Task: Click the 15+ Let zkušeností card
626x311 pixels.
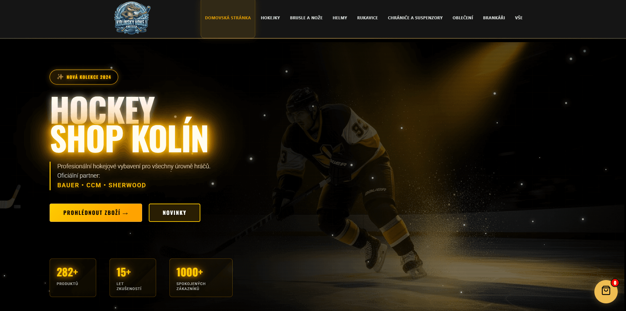Action: 133,278
